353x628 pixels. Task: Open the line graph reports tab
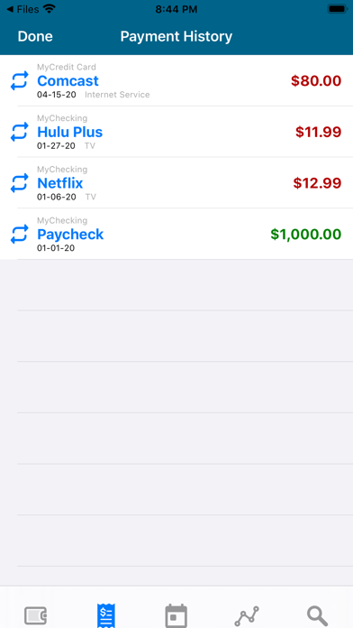[x=247, y=616]
